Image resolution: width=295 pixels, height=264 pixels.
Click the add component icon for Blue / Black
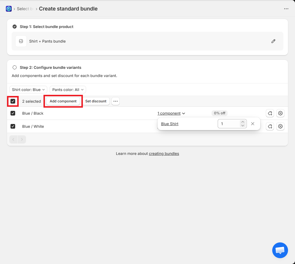[x=270, y=113]
